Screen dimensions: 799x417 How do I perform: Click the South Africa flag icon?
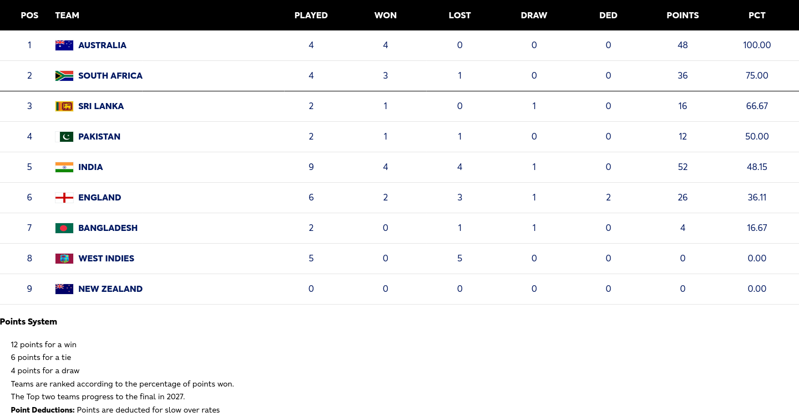coord(64,76)
